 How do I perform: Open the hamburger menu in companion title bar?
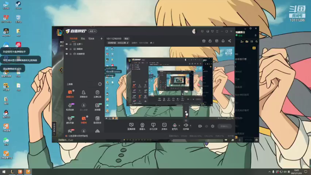coord(217,31)
